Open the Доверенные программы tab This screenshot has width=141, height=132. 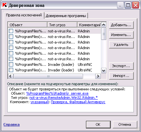click(66, 16)
